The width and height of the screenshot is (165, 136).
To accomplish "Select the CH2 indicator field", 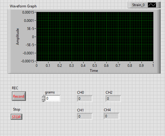I will (113, 98).
